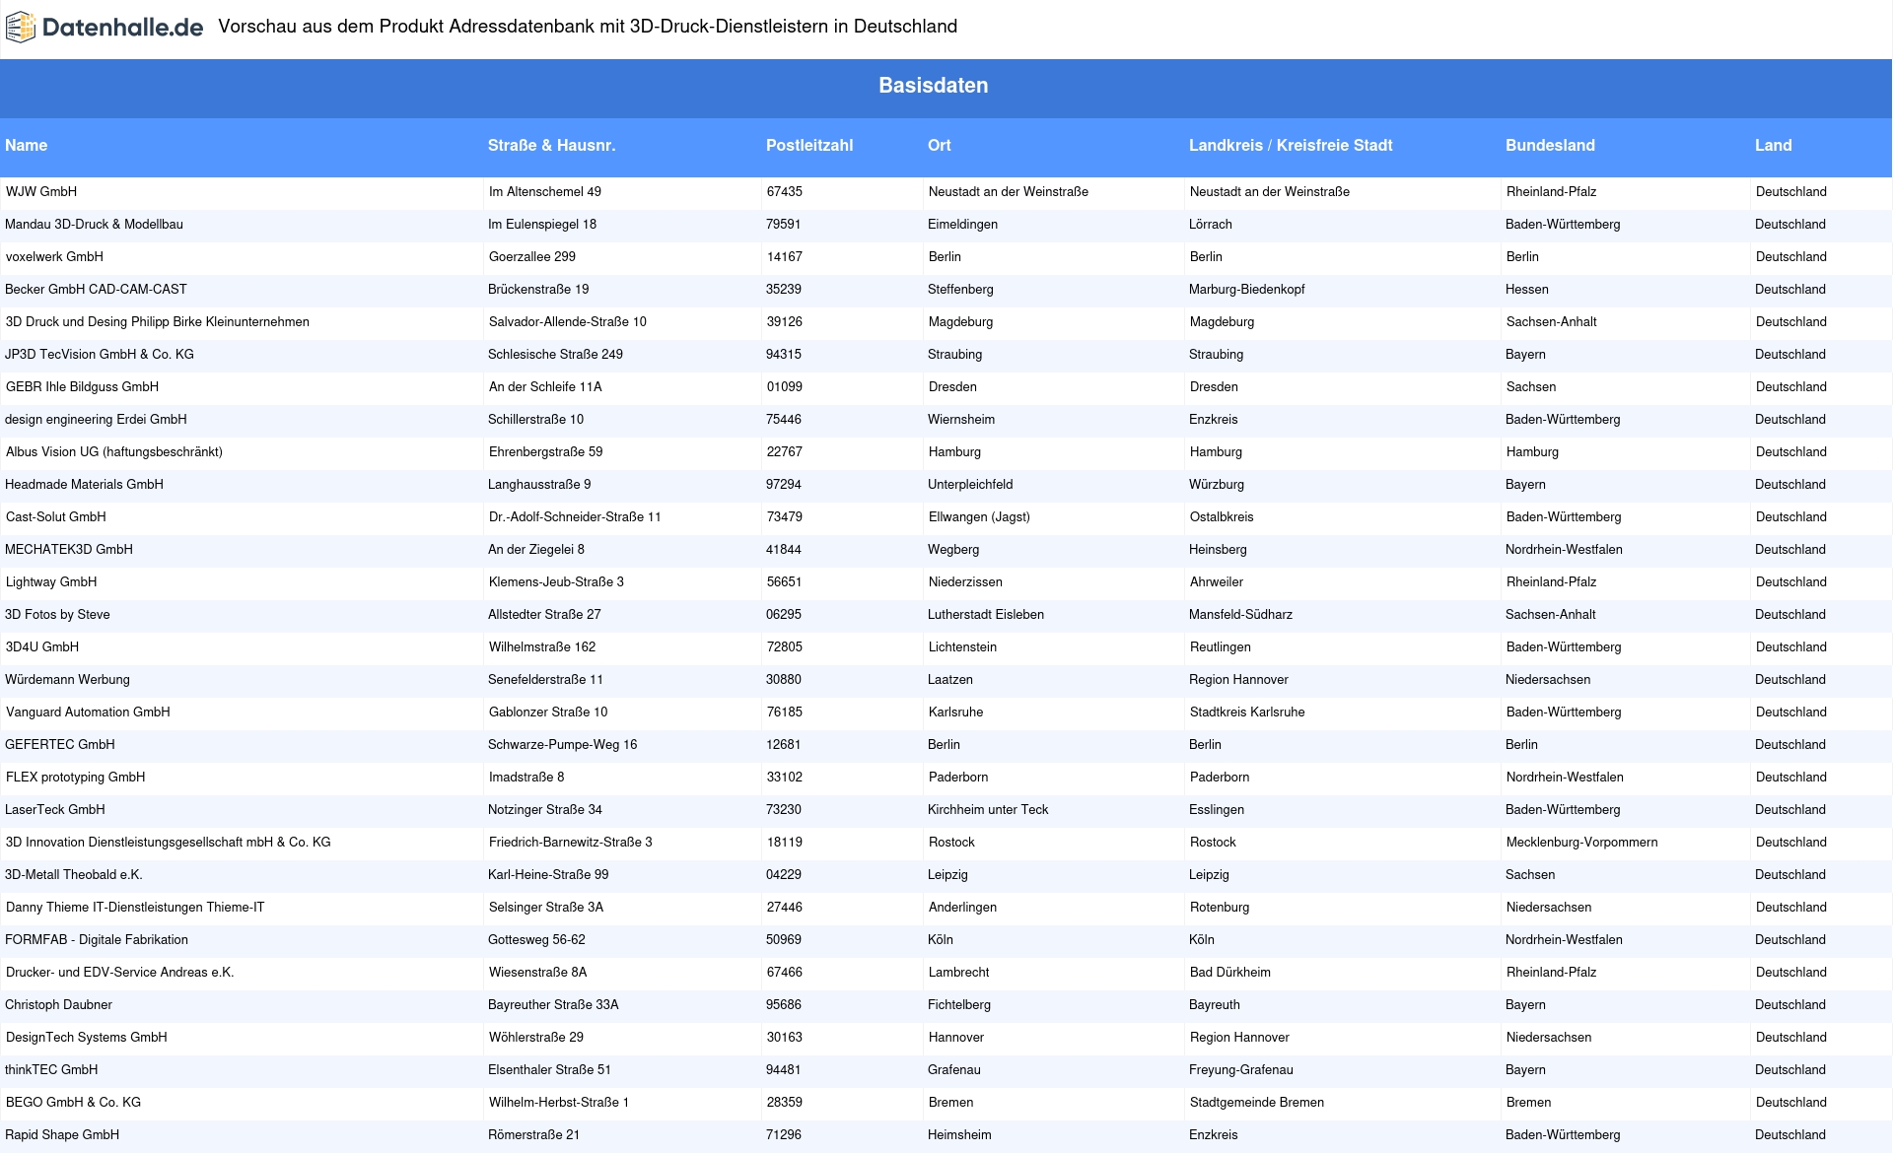This screenshot has width=1893, height=1153.
Task: Click district Freyung-Grafenau
Action: pos(1241,1069)
